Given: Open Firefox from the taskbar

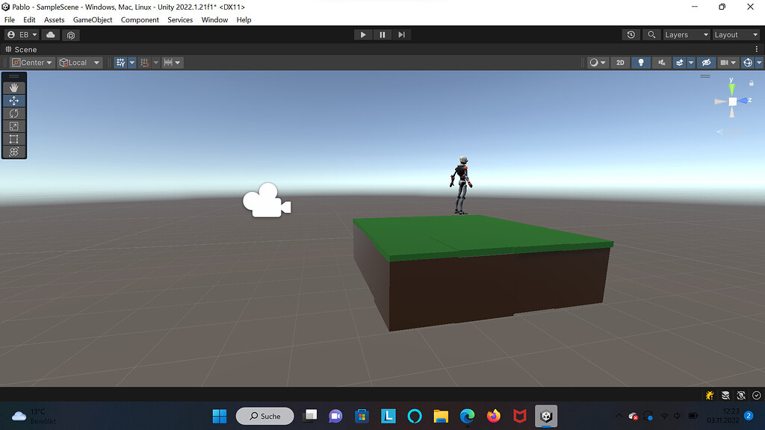Looking at the screenshot, I should pos(494,416).
